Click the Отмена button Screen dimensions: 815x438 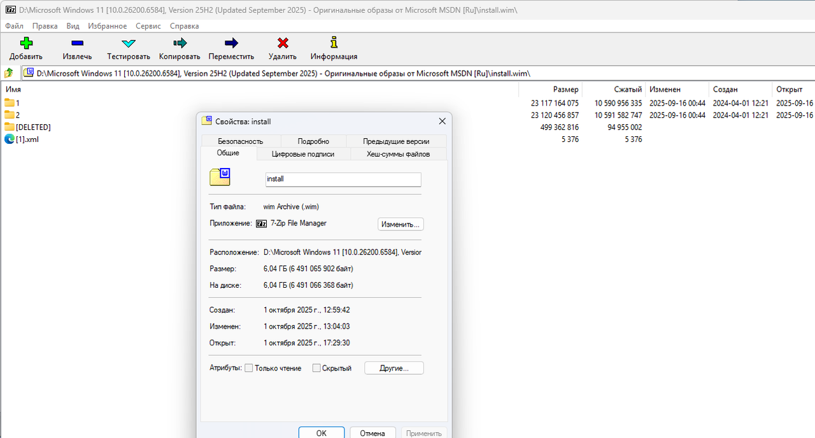click(372, 433)
